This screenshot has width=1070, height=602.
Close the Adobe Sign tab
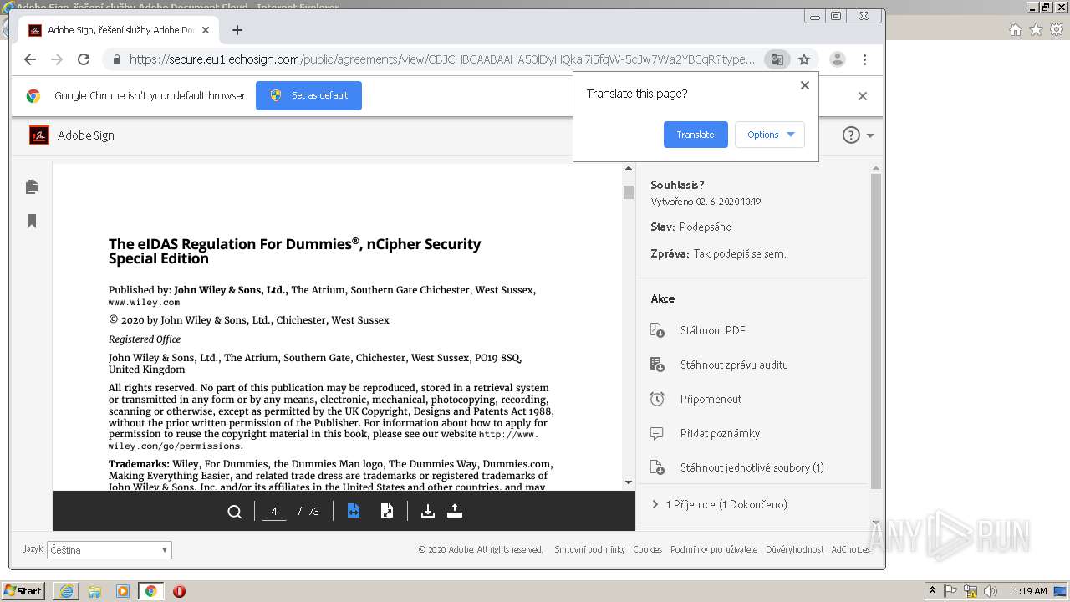[206, 30]
